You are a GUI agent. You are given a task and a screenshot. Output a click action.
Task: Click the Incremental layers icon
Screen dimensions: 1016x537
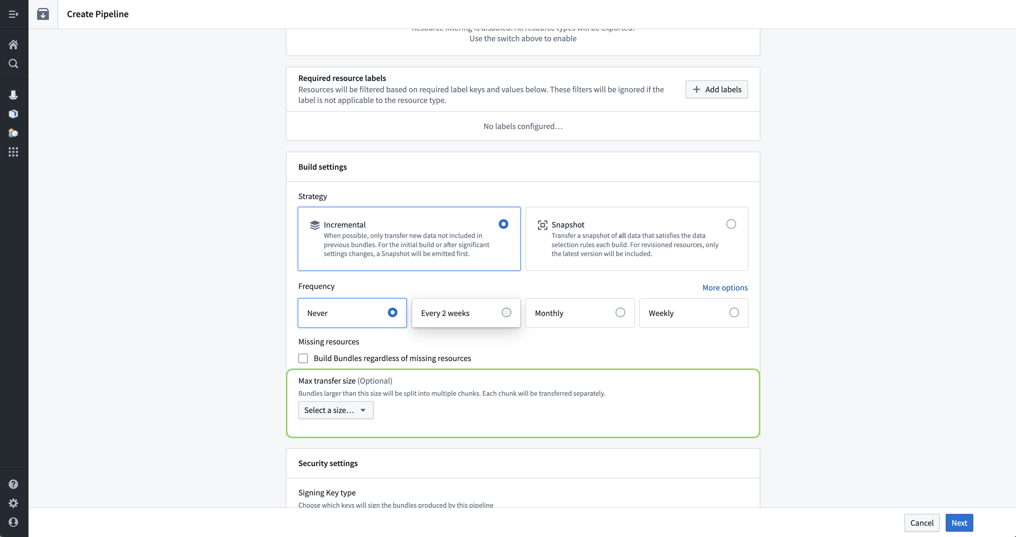(x=315, y=225)
